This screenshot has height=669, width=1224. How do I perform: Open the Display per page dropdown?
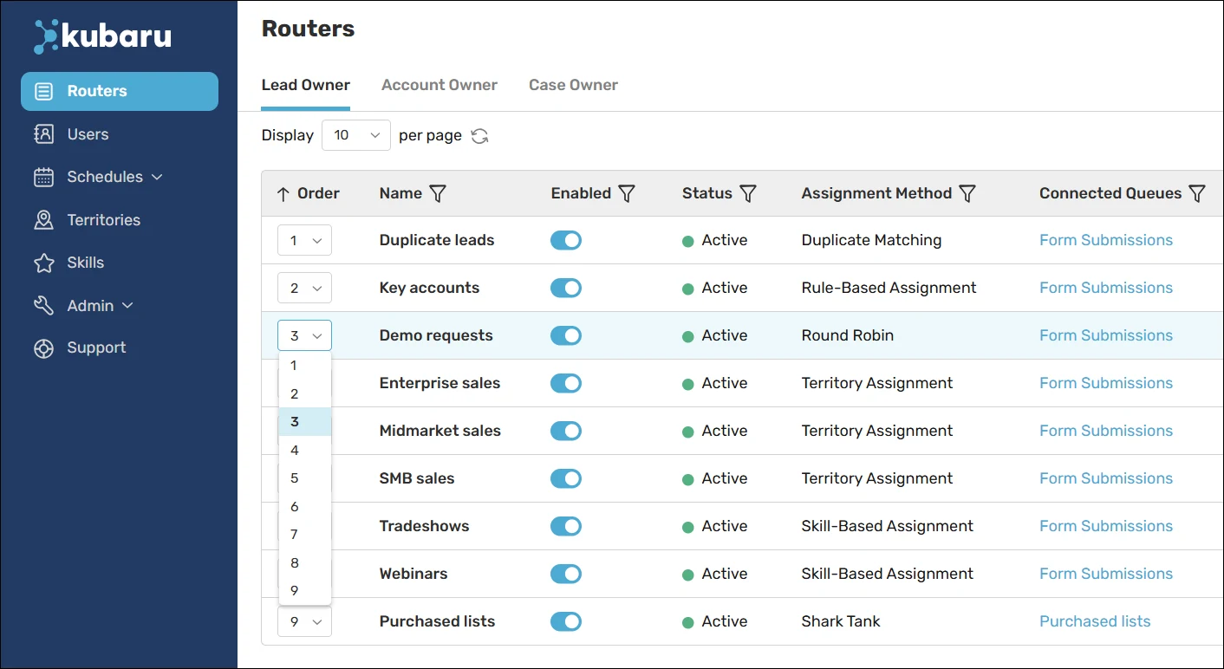coord(356,135)
